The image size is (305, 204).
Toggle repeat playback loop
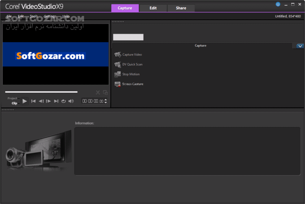pyautogui.click(x=63, y=101)
